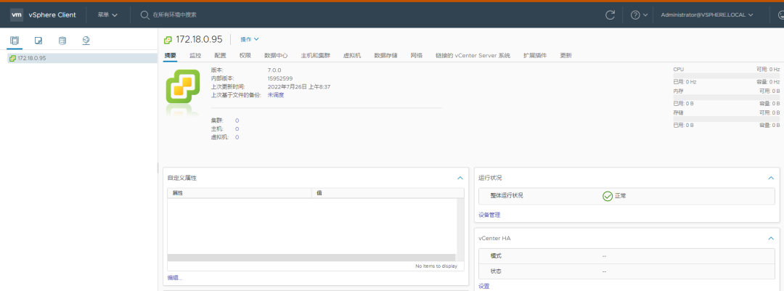Expand the help menu chevron
This screenshot has height=291, width=784.
coord(645,15)
